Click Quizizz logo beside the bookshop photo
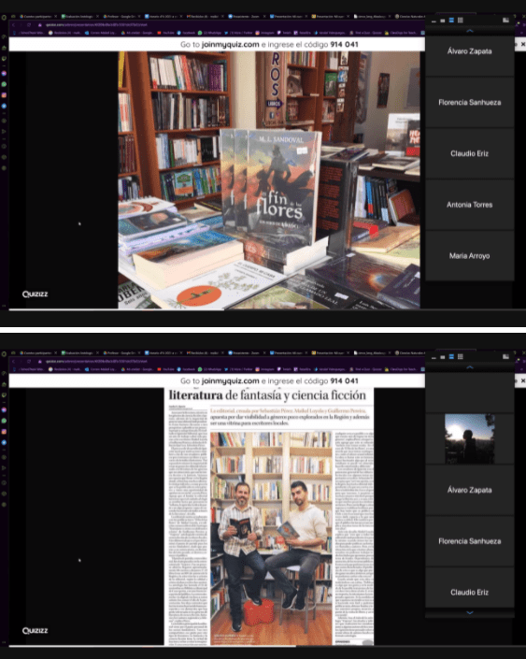526x659 pixels. click(x=35, y=294)
